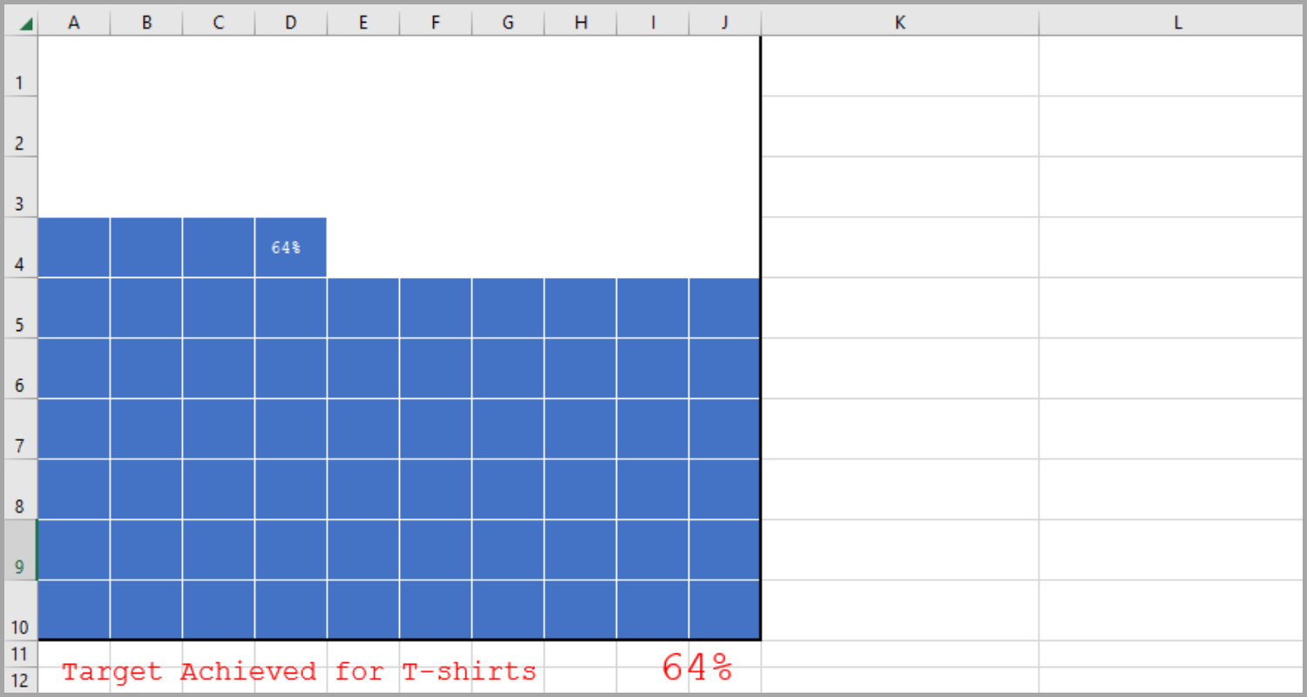
Task: Click the red Target Achieved for T-shirts text
Action: pos(296,671)
